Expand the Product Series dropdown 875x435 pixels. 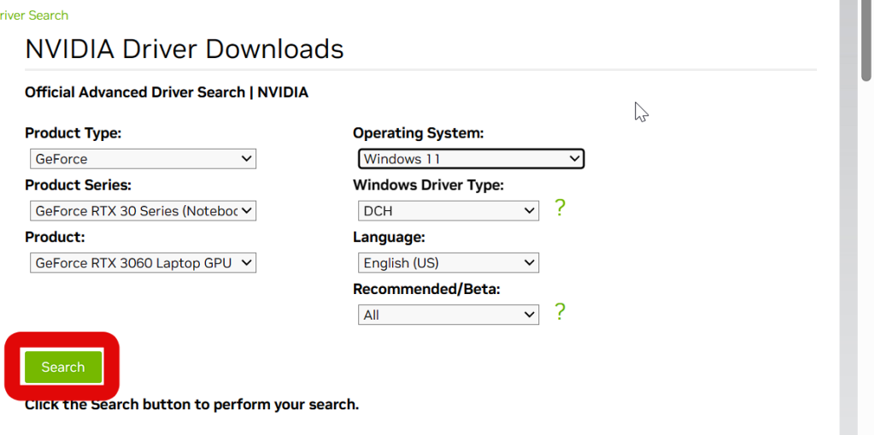point(143,211)
